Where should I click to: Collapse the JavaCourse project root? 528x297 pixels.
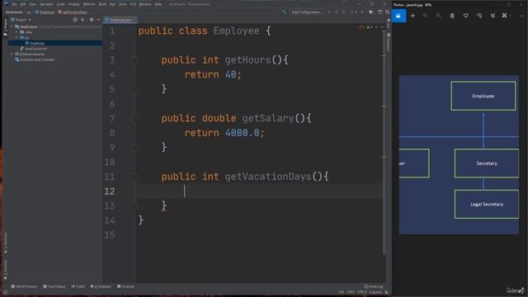click(12, 26)
